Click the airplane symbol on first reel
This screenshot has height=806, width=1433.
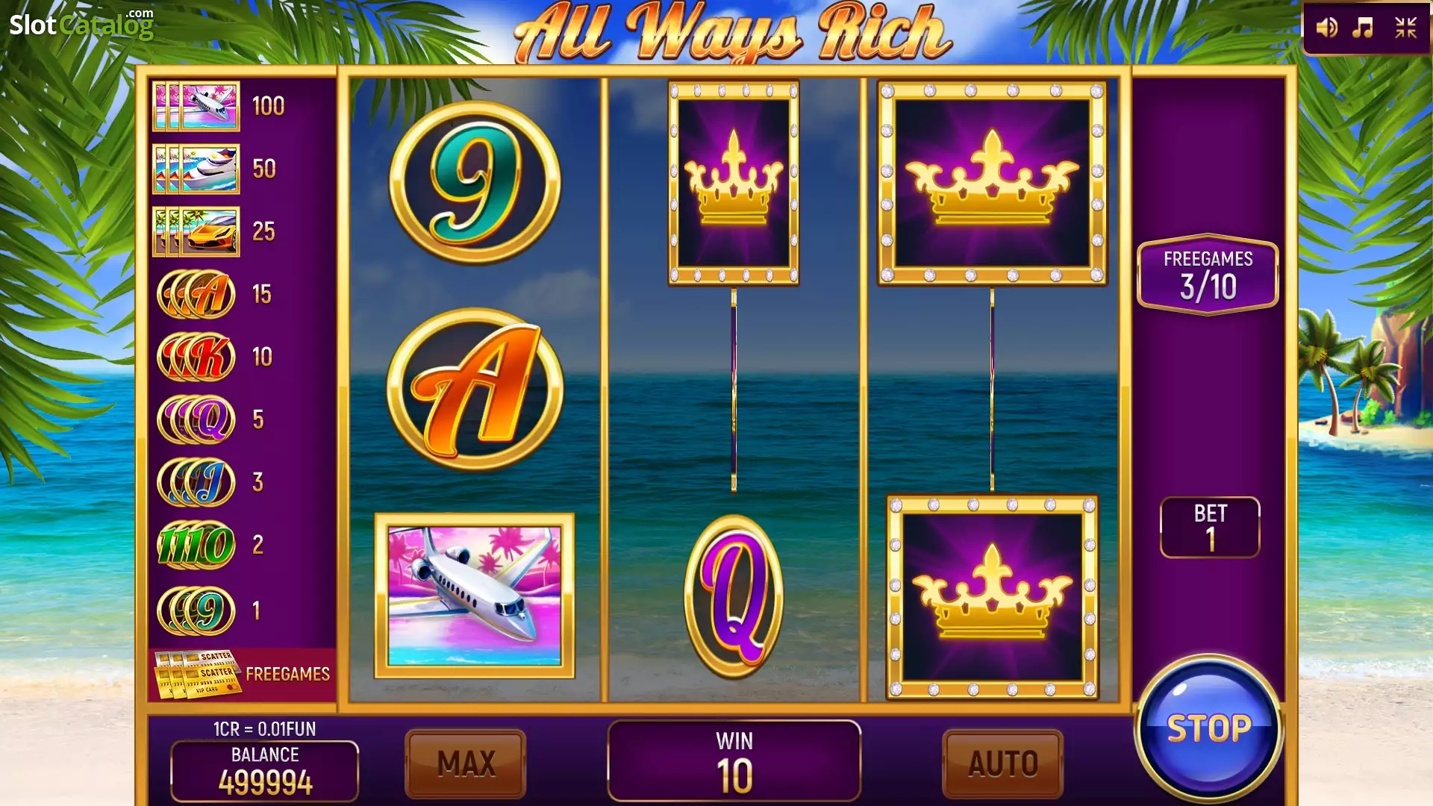point(475,596)
